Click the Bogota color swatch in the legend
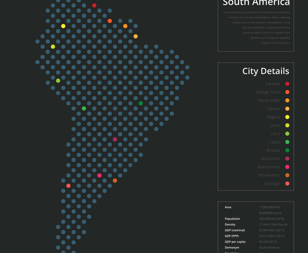Screen dimensions: 308x253 [x=287, y=117]
